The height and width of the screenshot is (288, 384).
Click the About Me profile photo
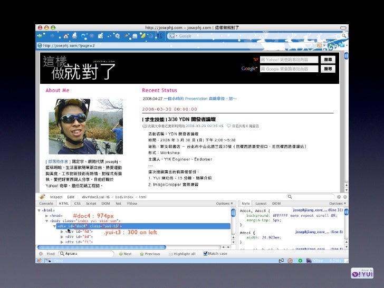[85, 127]
